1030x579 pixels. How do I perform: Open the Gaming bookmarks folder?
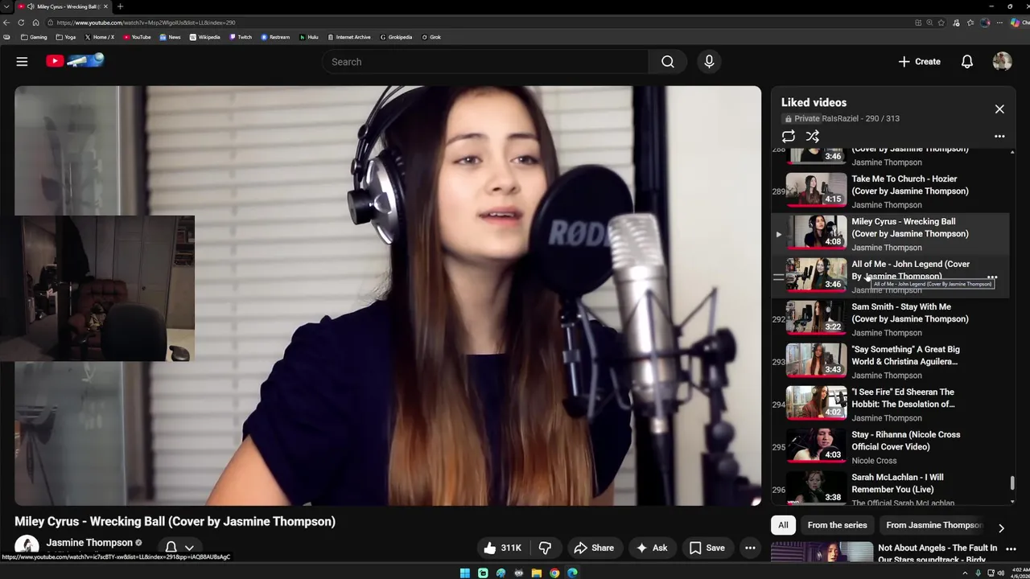coord(34,37)
